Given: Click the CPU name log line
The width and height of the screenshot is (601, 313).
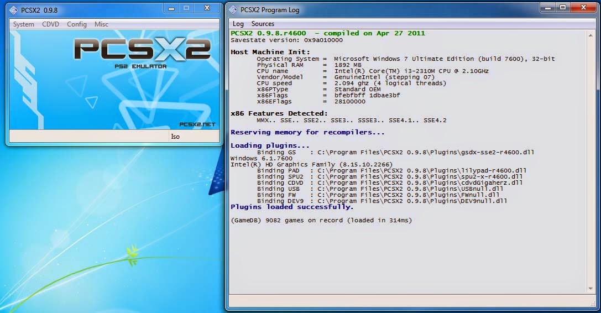Looking at the screenshot, I should point(373,71).
